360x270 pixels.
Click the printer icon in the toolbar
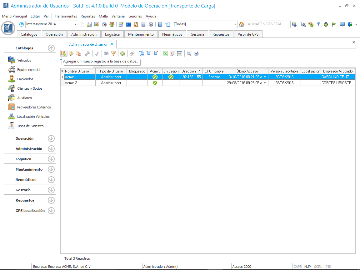point(196,53)
